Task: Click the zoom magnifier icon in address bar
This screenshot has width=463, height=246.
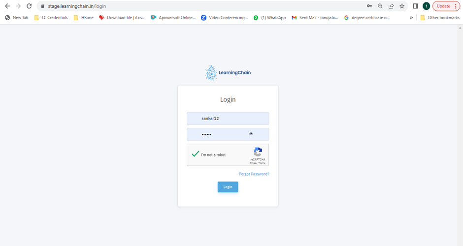Action: [380, 6]
